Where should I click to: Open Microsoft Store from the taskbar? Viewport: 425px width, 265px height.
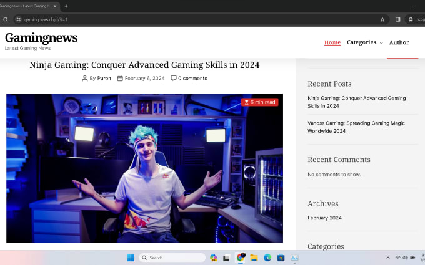[281, 258]
